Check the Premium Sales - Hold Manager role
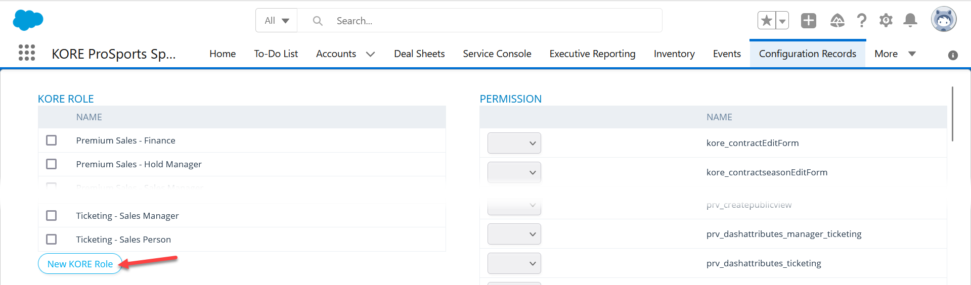The height and width of the screenshot is (285, 971). [52, 164]
